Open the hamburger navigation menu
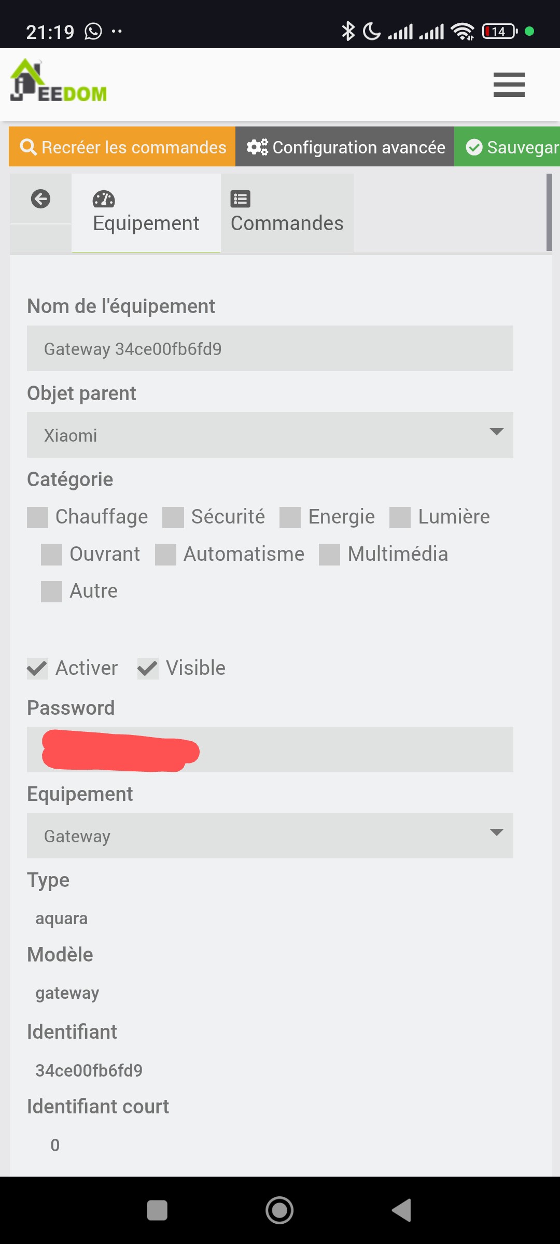Screen dimensions: 560x1244 point(509,85)
